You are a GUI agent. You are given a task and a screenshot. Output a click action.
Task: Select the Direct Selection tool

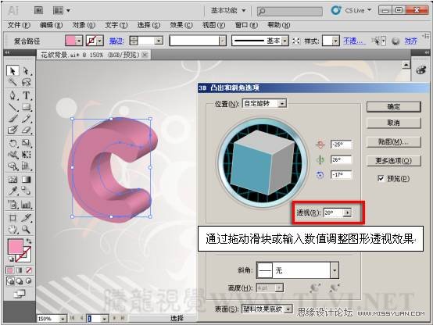(27, 71)
